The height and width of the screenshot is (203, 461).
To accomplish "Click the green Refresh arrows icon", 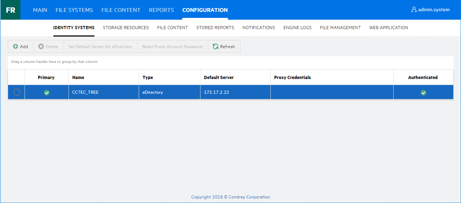I will (x=216, y=46).
